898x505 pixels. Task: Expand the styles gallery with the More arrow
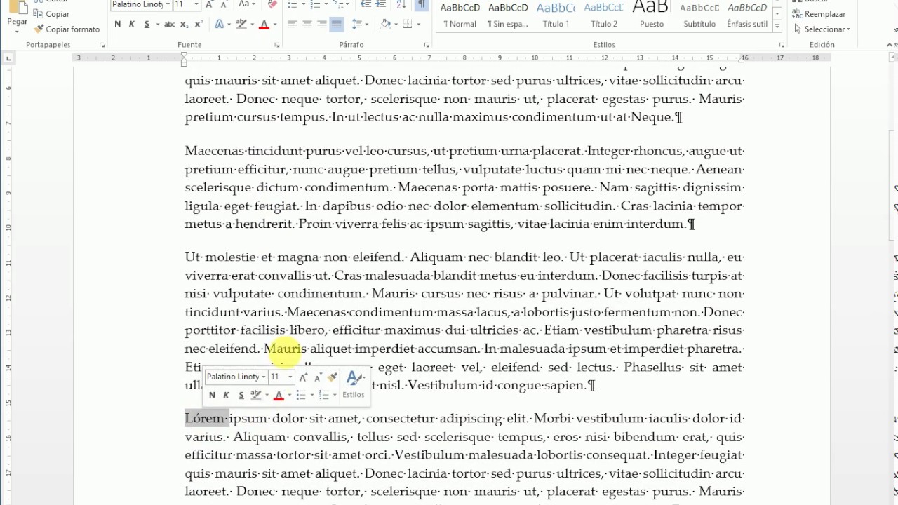click(779, 27)
